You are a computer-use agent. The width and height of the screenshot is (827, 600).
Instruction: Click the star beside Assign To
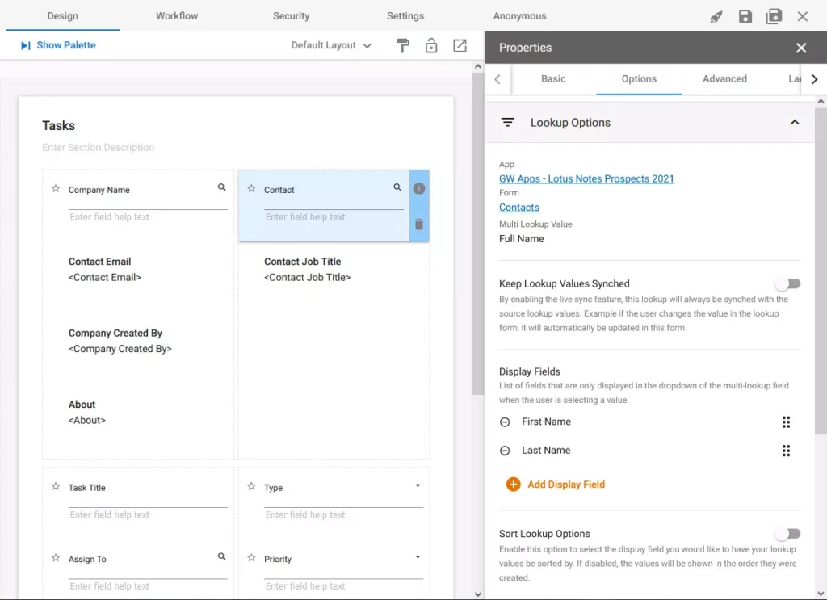pyautogui.click(x=56, y=558)
